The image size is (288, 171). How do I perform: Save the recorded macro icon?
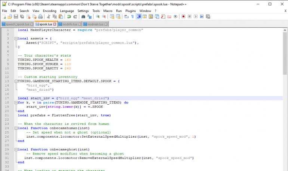[208, 17]
